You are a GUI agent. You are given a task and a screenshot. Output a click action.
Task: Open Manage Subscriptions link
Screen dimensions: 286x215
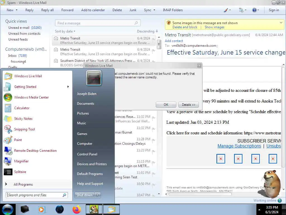[x=239, y=146]
